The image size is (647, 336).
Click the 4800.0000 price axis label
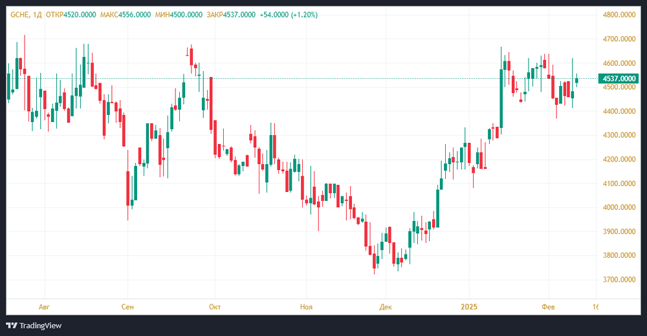click(x=619, y=15)
